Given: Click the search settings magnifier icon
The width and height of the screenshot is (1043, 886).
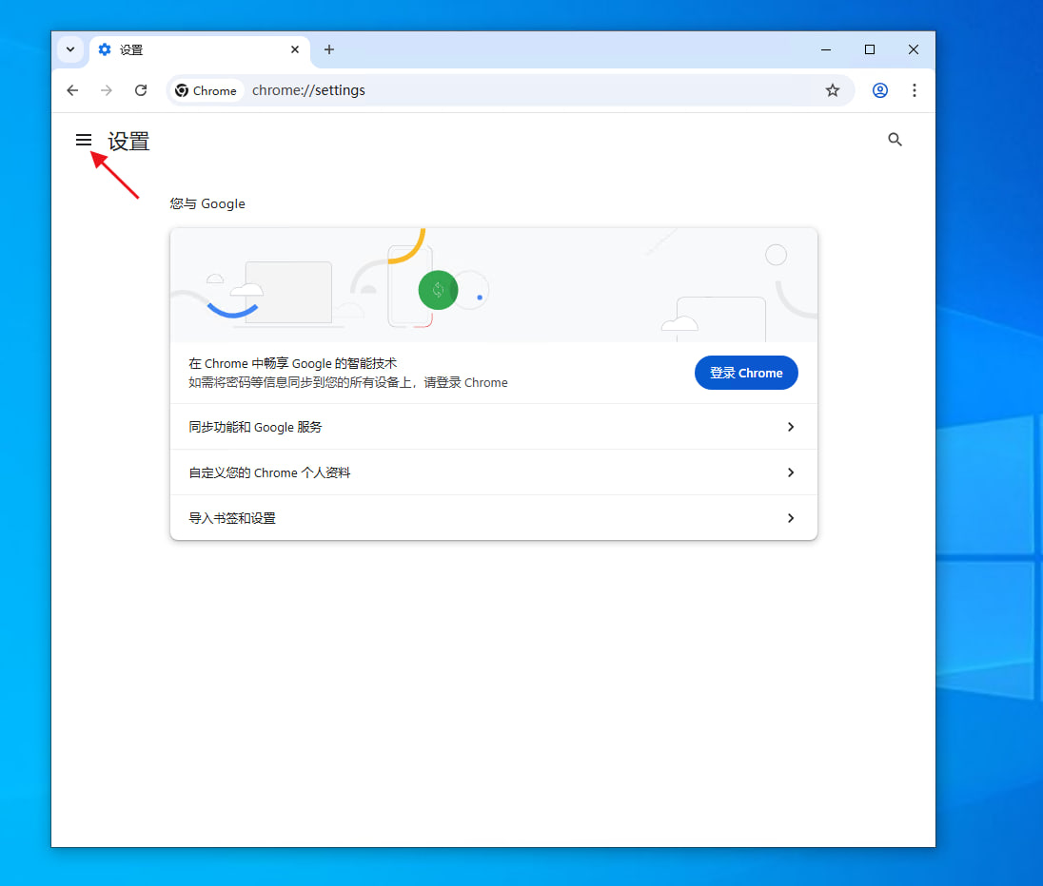Looking at the screenshot, I should (895, 140).
